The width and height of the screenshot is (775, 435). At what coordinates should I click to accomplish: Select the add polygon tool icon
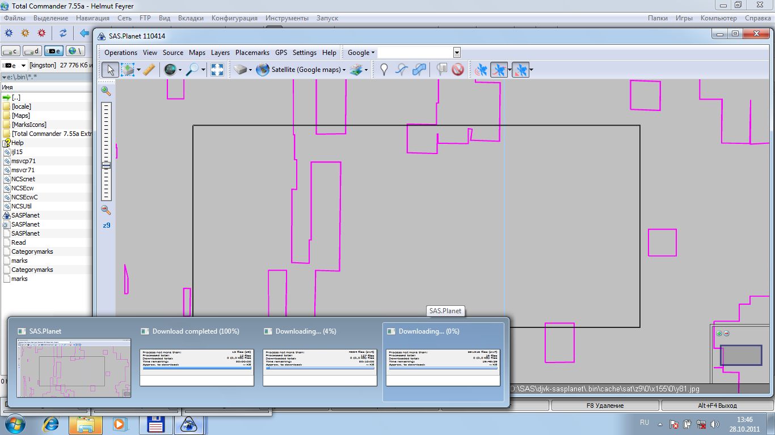(419, 70)
